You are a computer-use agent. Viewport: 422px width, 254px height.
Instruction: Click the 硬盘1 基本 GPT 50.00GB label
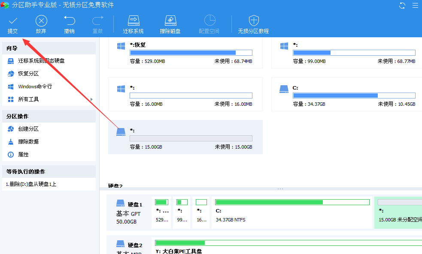(x=129, y=213)
